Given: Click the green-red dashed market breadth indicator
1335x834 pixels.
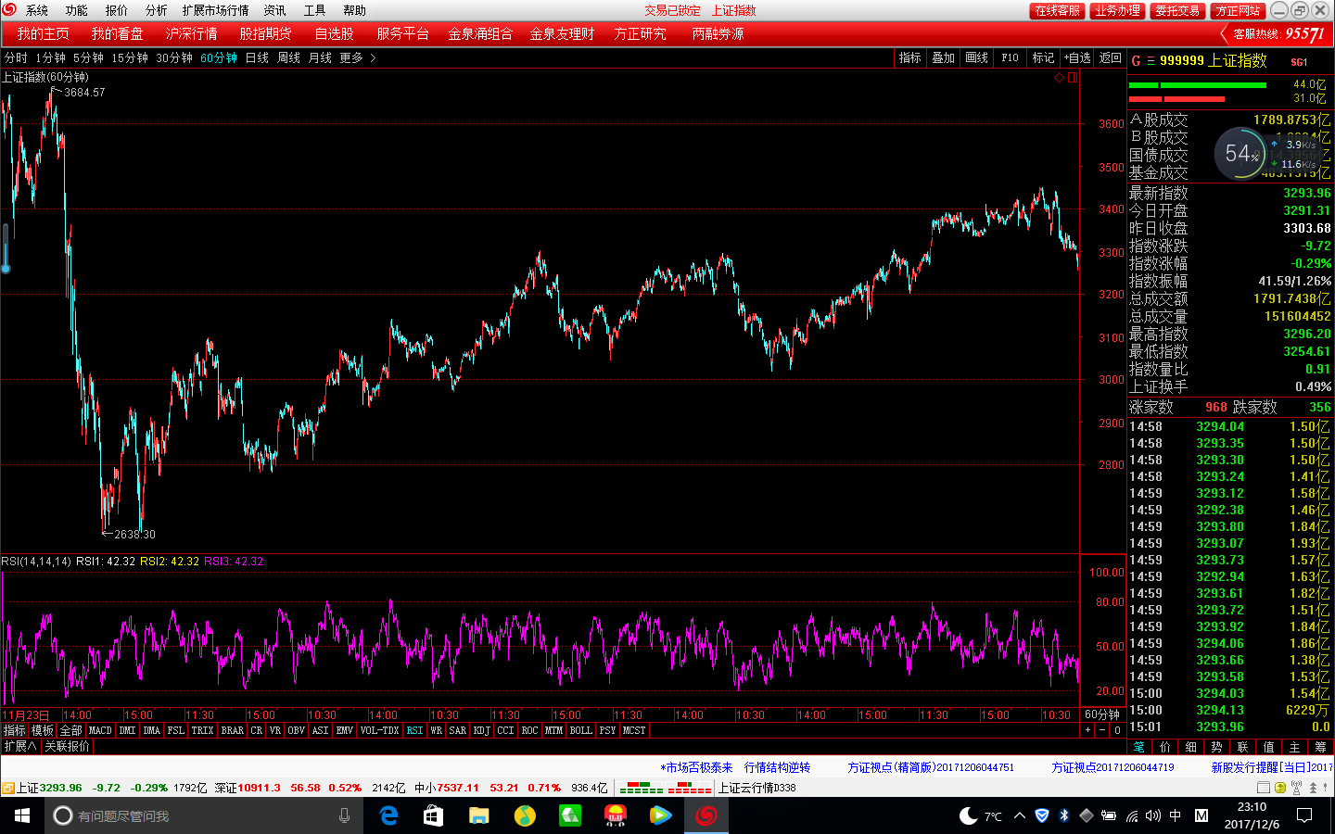Looking at the screenshot, I should tap(665, 788).
